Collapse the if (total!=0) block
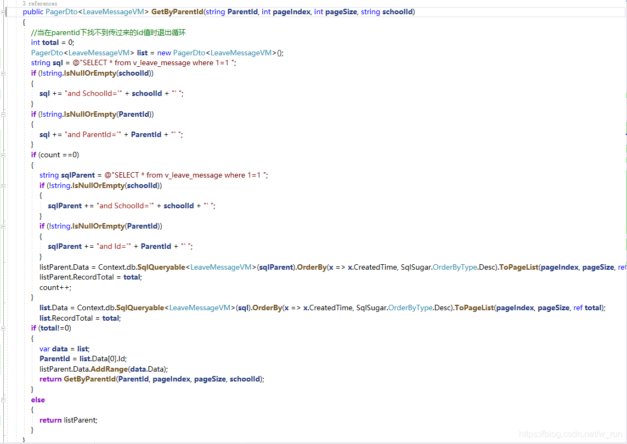 click(x=3, y=328)
